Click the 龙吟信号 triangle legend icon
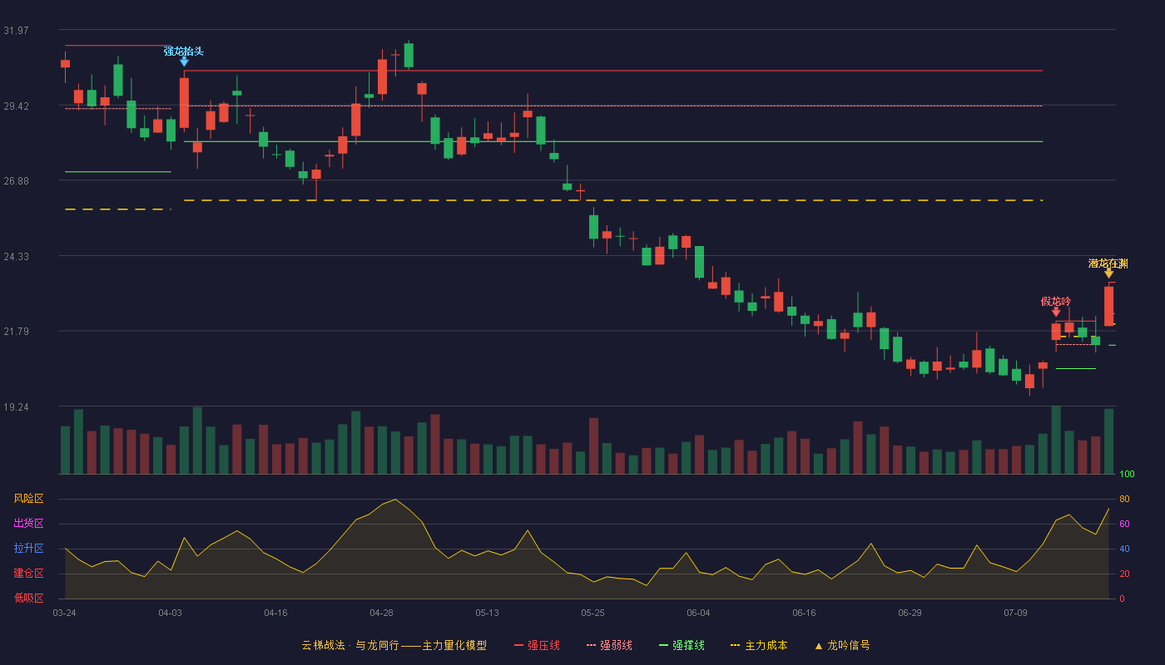1165x665 pixels. point(819,646)
